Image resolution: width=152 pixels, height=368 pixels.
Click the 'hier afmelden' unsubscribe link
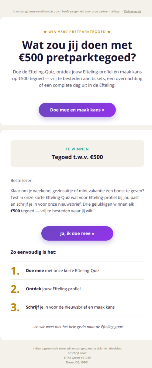[x=112, y=349]
